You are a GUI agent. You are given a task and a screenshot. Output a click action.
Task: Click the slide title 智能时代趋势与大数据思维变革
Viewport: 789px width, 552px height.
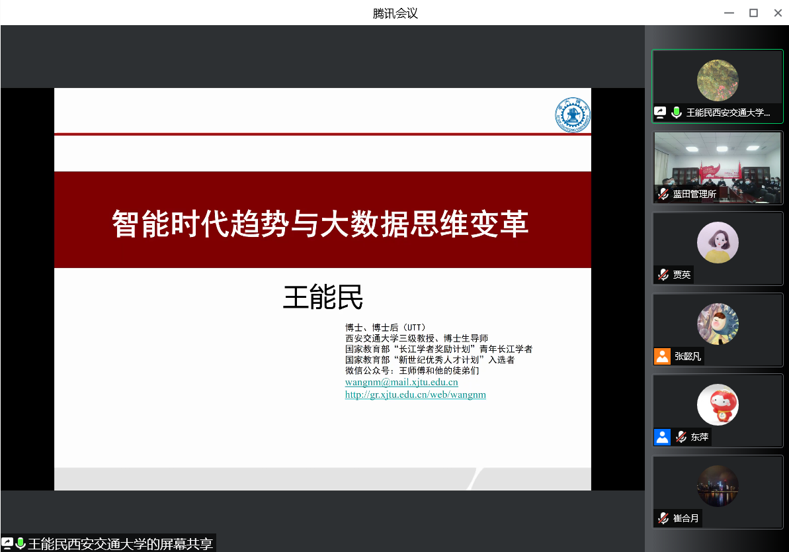321,224
